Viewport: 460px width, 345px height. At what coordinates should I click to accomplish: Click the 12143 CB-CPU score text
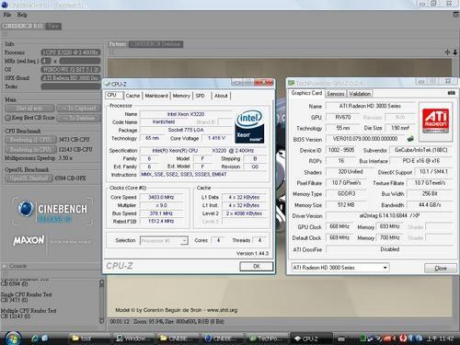[75, 149]
